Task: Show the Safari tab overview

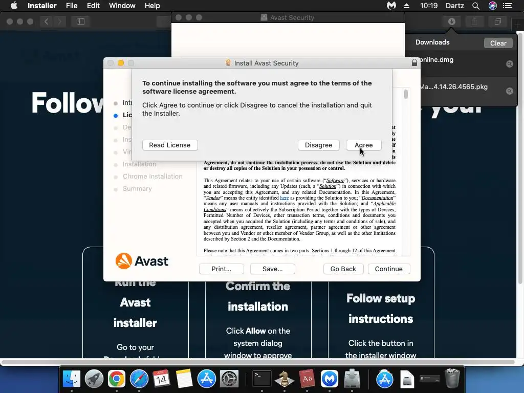Action: click(x=497, y=21)
